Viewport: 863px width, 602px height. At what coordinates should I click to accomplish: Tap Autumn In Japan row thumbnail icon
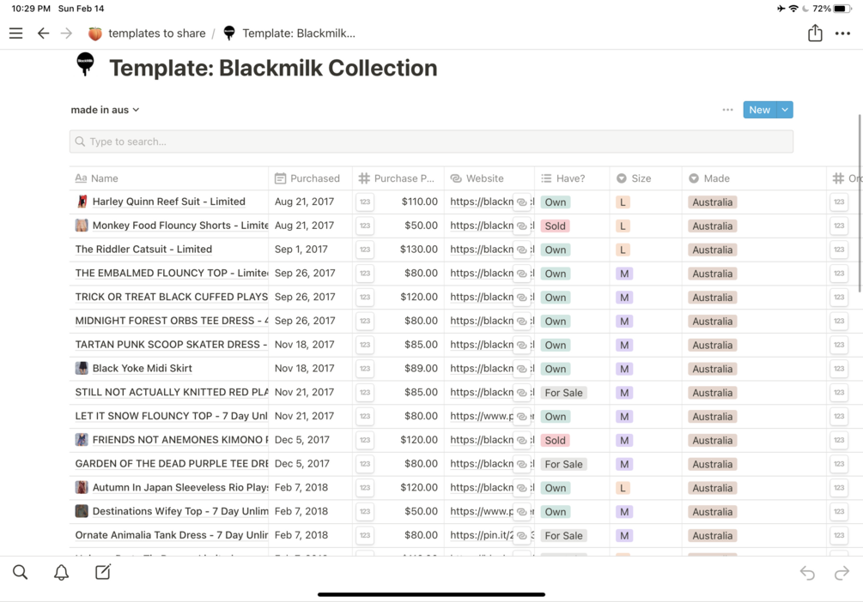point(82,487)
